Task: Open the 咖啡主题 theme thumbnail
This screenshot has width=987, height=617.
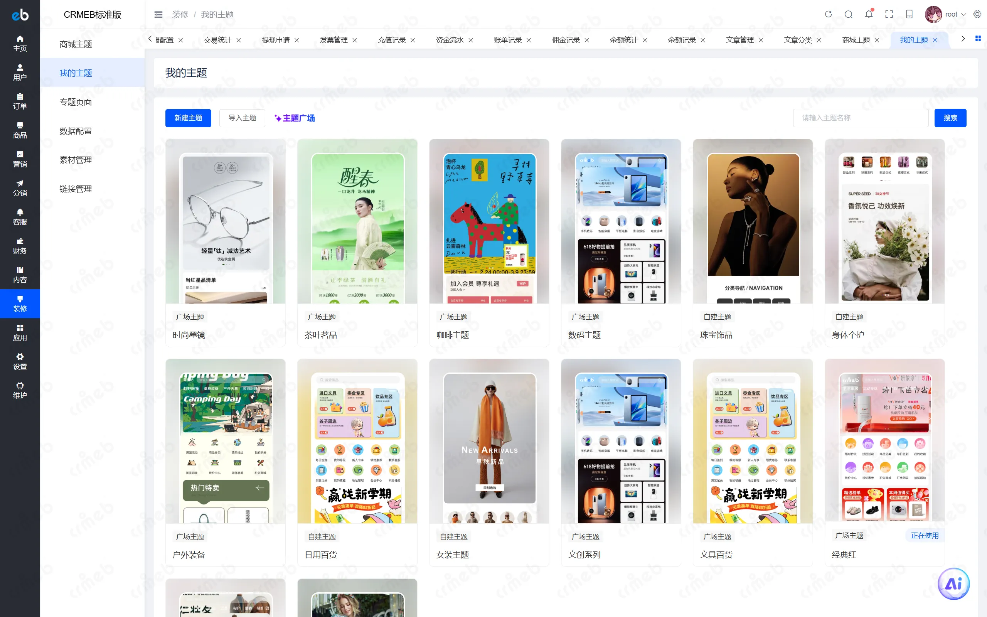Action: click(489, 222)
